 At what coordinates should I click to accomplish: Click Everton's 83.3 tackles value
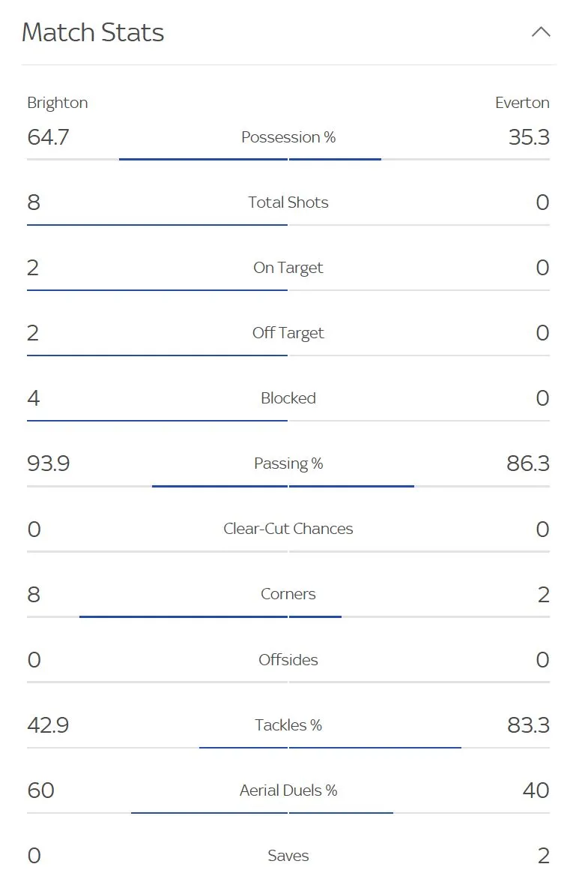528,725
